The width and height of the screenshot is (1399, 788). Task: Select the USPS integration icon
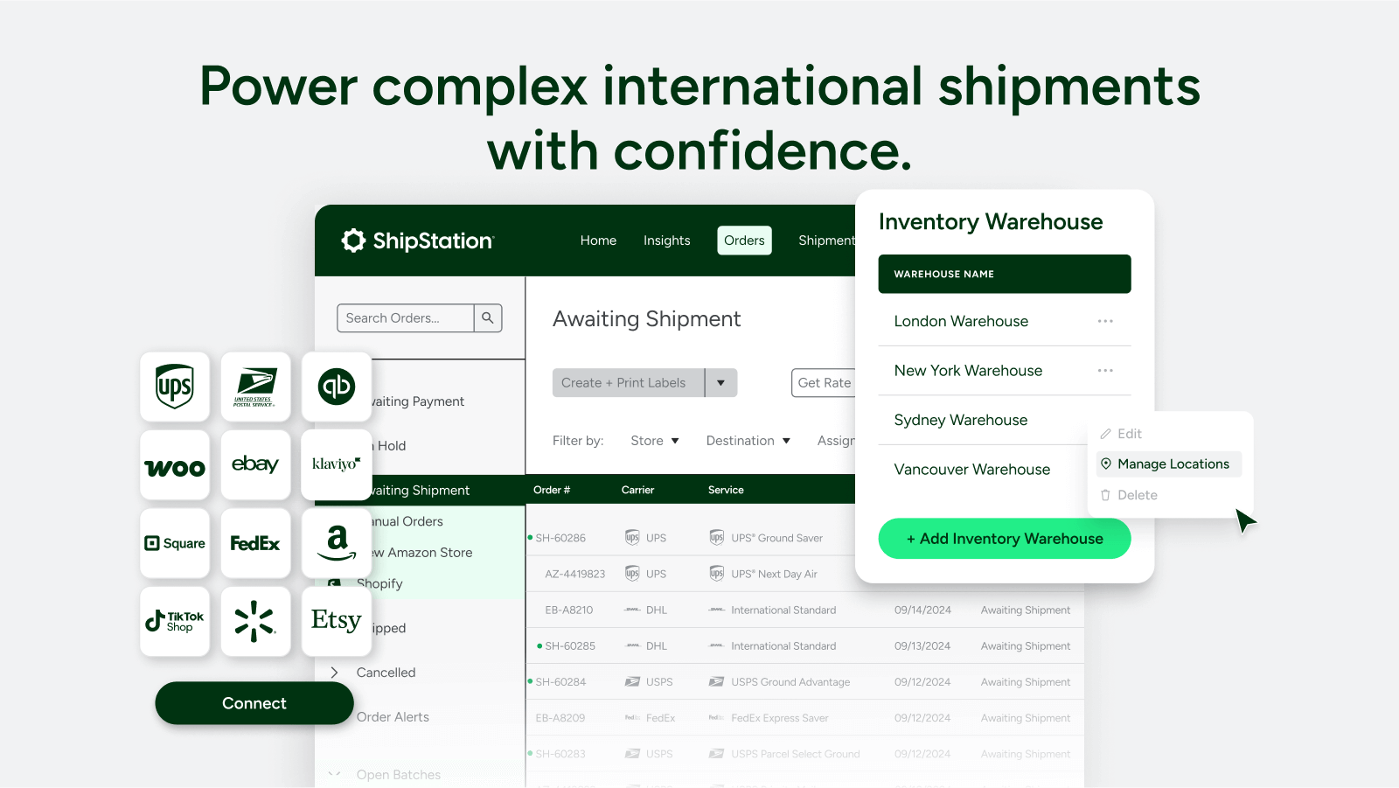click(255, 387)
